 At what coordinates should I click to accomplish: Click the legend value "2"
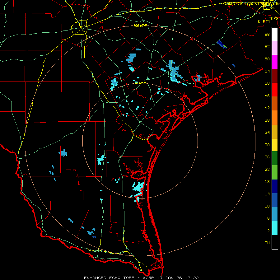(x=268, y=231)
